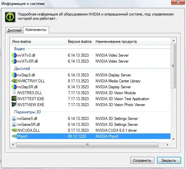
Task: Click the nvViTvSR.dll color icon
Action: point(14,61)
